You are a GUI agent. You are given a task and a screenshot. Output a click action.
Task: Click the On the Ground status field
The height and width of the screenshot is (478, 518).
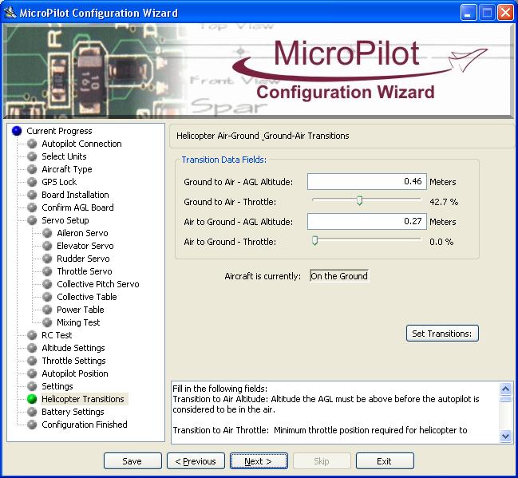(x=339, y=276)
